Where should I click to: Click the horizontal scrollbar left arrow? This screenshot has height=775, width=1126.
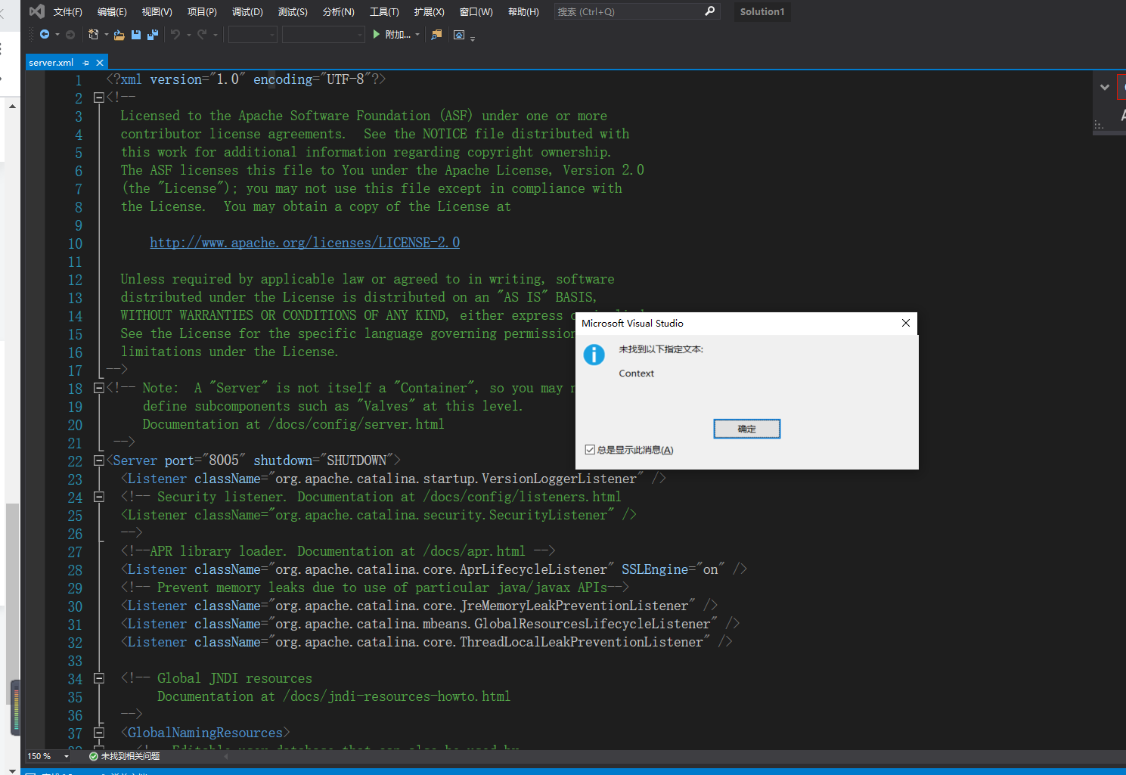point(226,756)
